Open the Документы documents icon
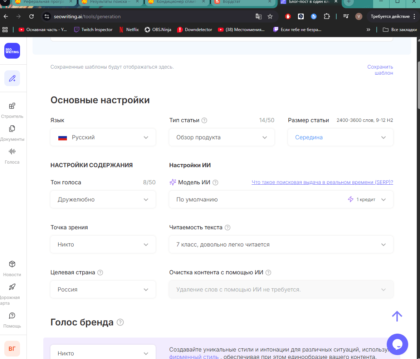The width and height of the screenshot is (420, 359). point(12,129)
